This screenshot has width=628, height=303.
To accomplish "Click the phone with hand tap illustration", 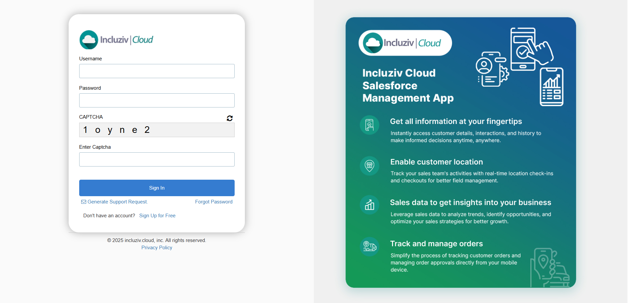I will [531, 49].
